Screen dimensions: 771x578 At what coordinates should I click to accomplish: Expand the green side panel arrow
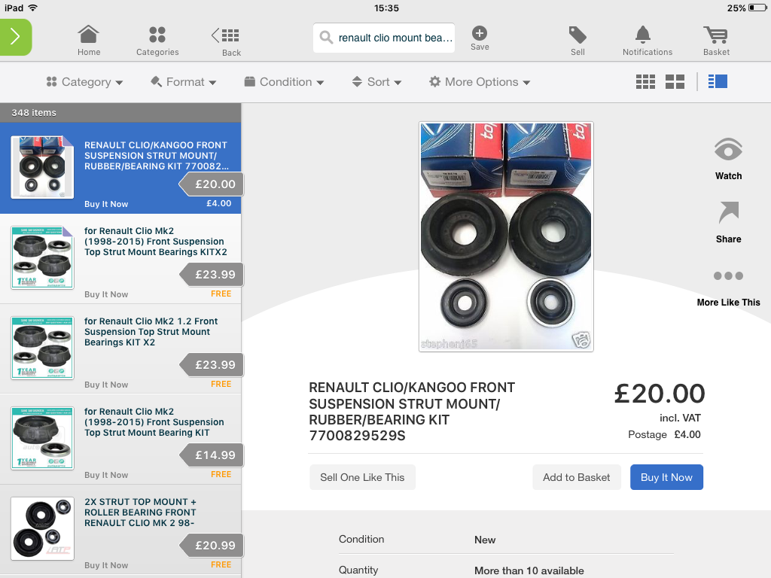15,37
